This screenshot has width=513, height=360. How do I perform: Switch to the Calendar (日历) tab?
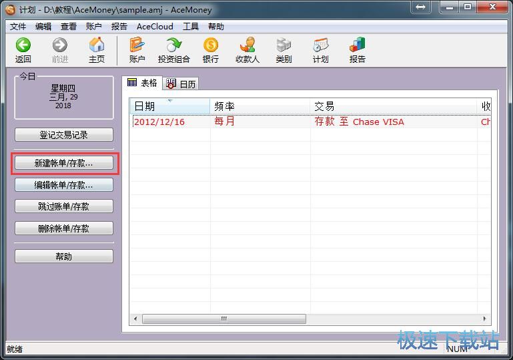(182, 83)
